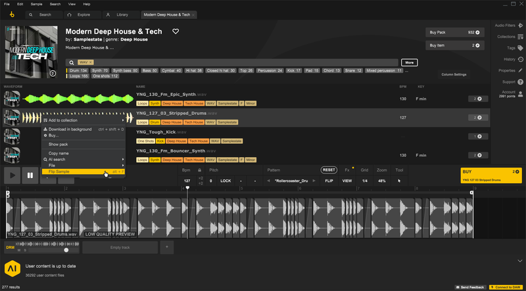Select Flip Sample in the context menu

tap(84, 171)
